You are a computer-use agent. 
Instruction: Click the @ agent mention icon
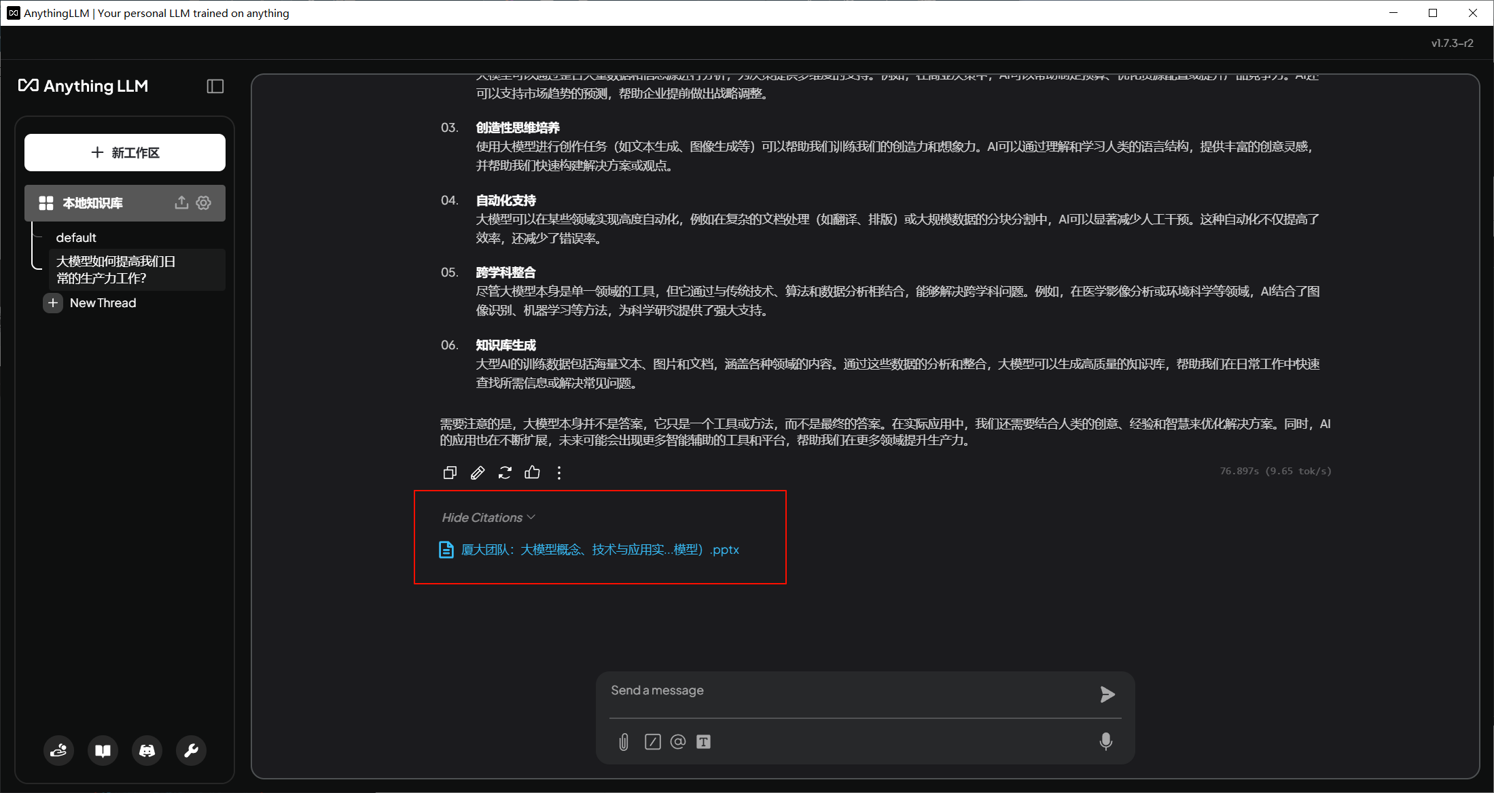click(x=678, y=741)
